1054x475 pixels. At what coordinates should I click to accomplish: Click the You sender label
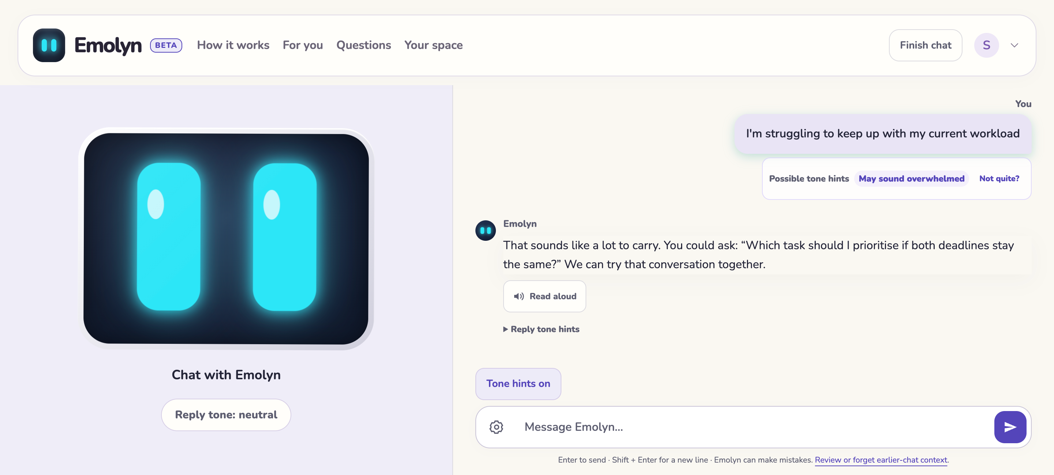point(1023,104)
